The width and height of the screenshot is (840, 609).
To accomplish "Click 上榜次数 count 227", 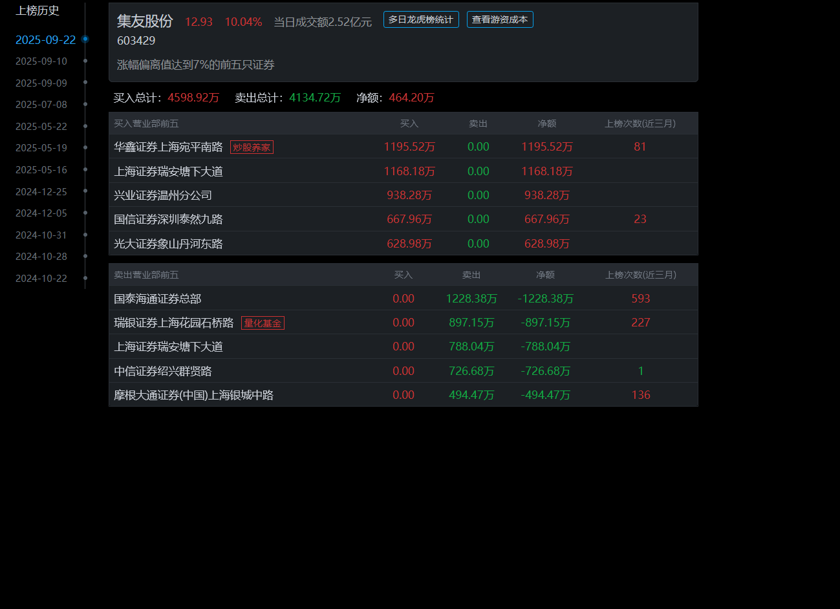I will point(641,323).
